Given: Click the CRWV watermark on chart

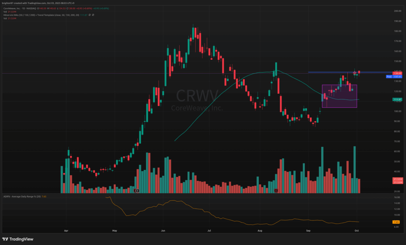Looking at the screenshot, I should 197,96.
